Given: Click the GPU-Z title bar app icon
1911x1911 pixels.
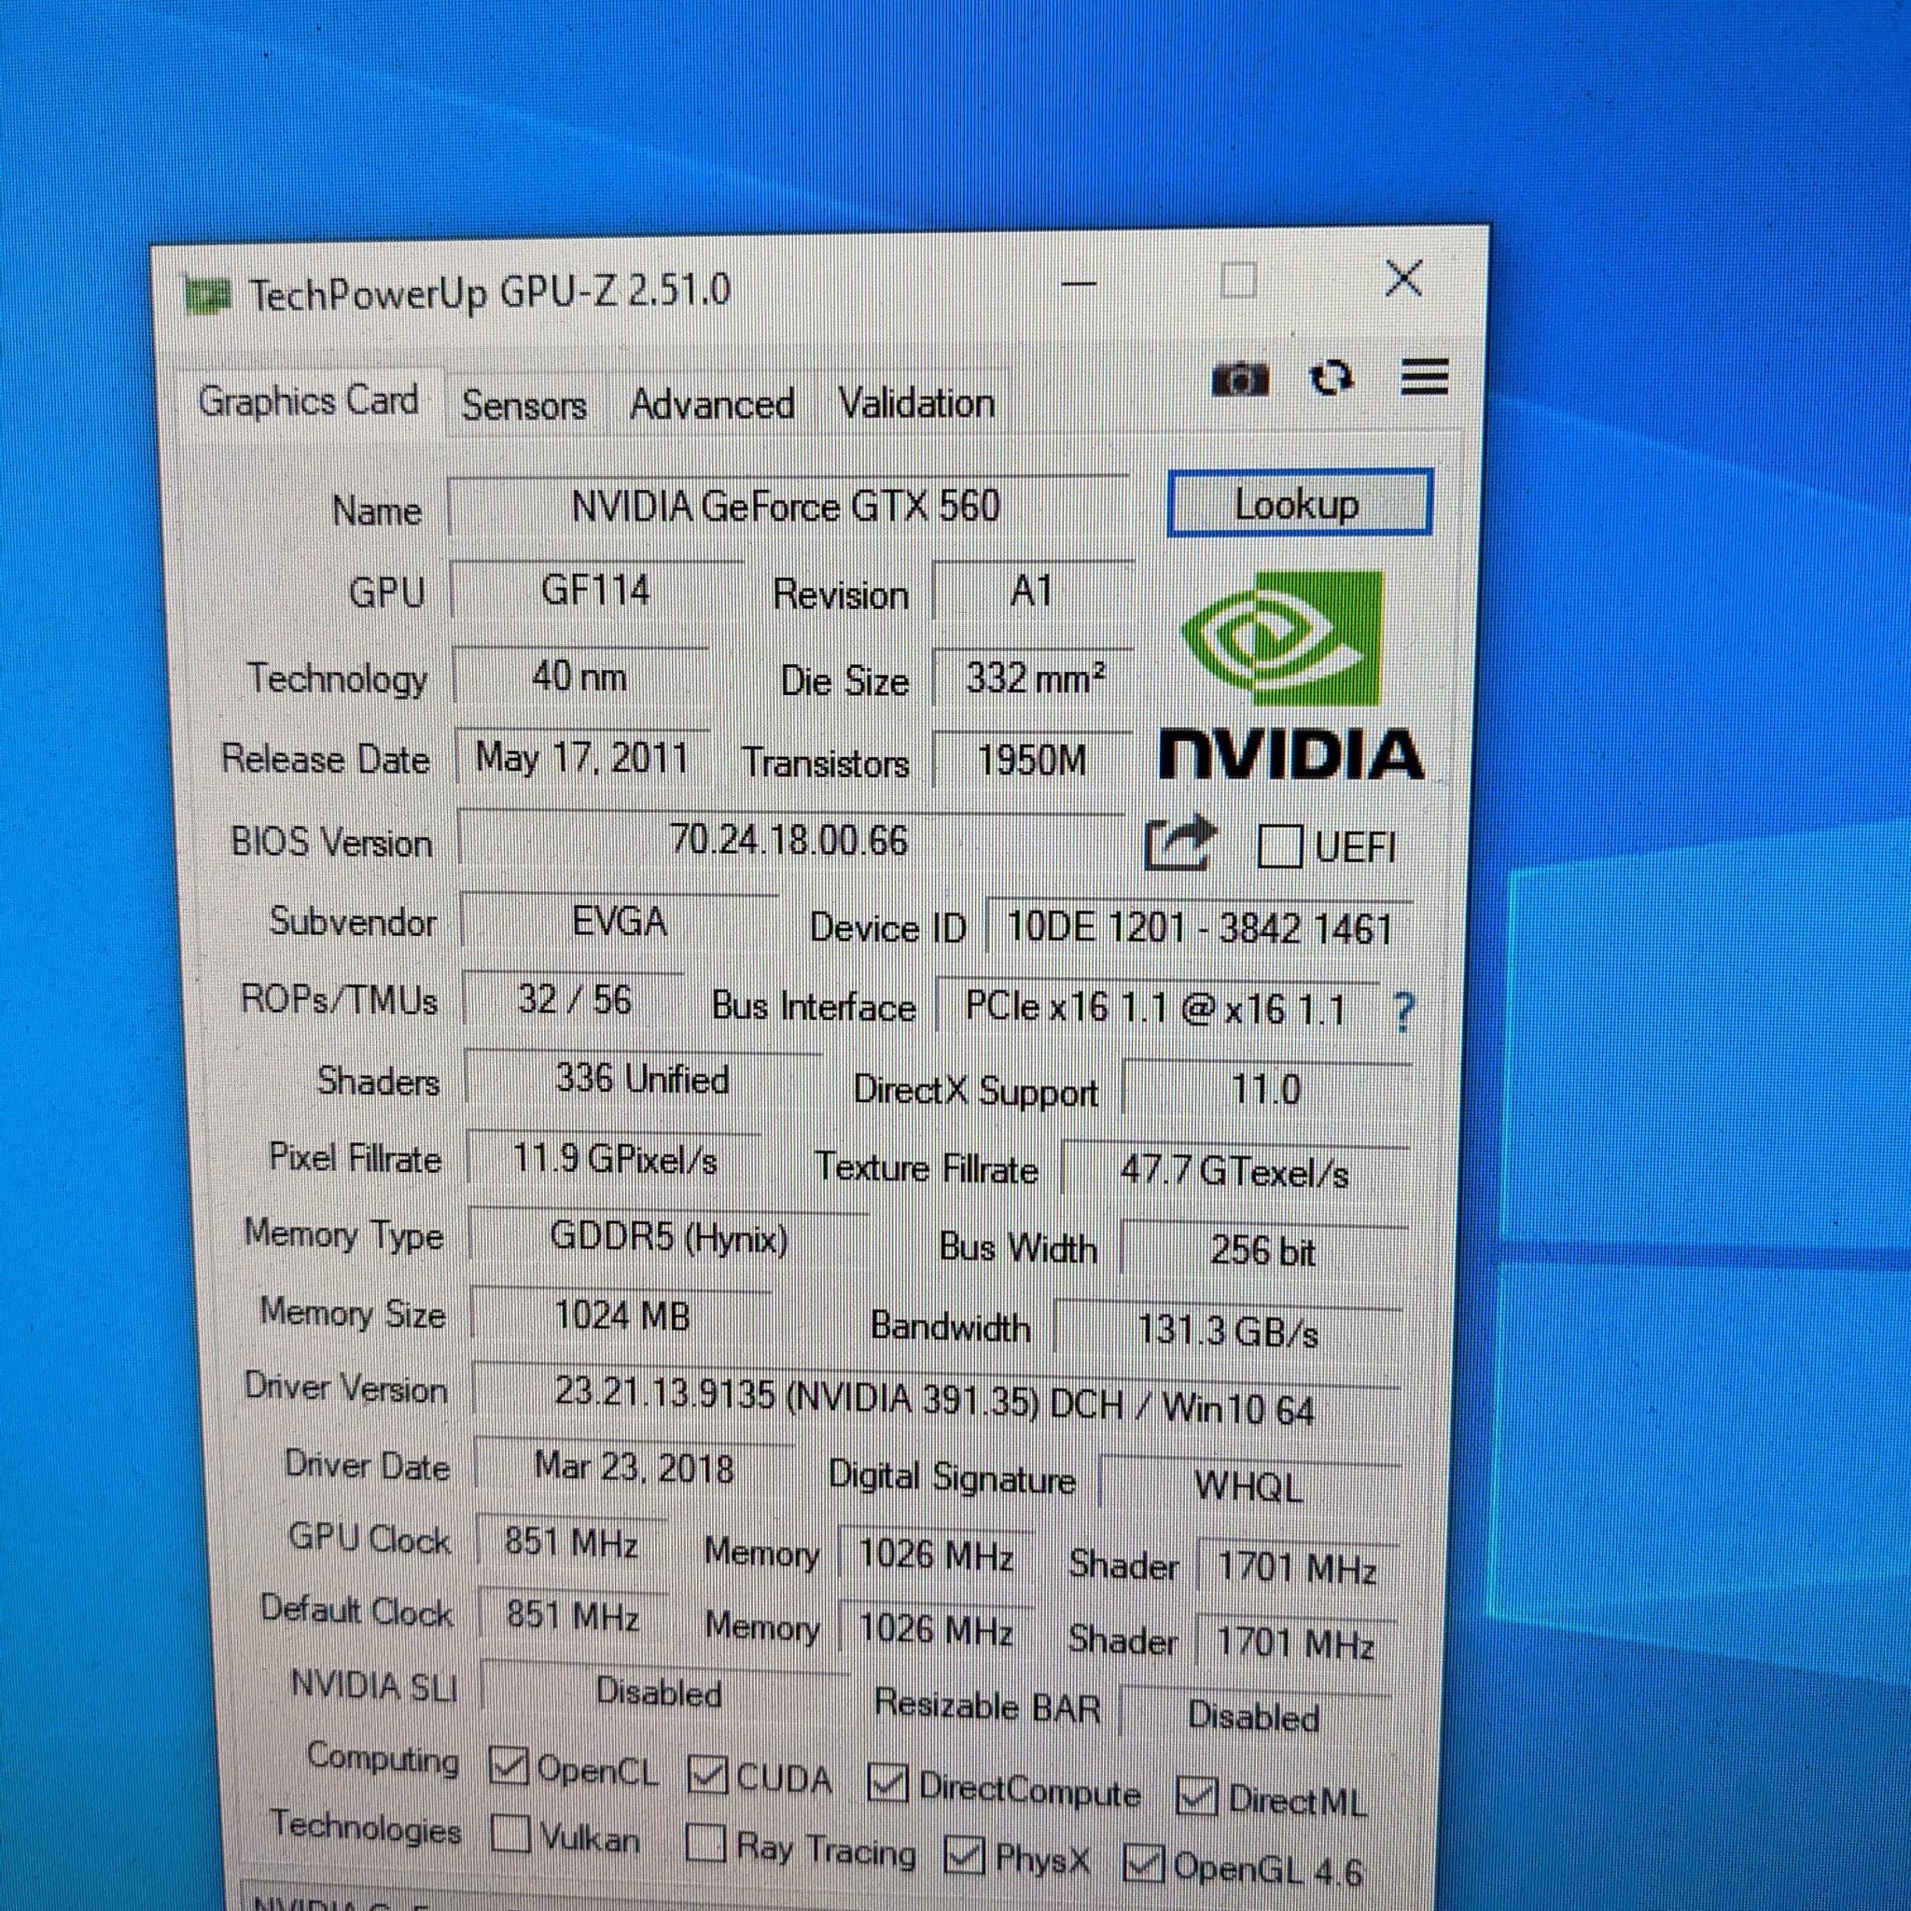Looking at the screenshot, I should tap(208, 295).
